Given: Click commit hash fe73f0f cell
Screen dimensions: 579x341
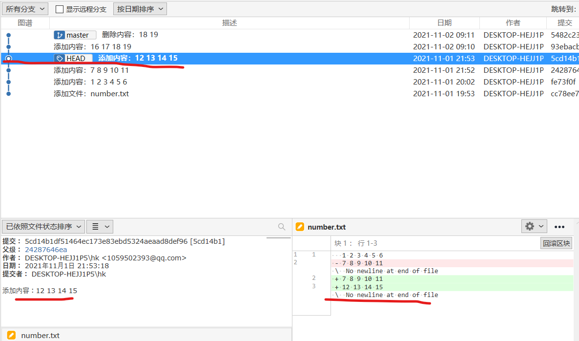Looking at the screenshot, I should (x=563, y=82).
